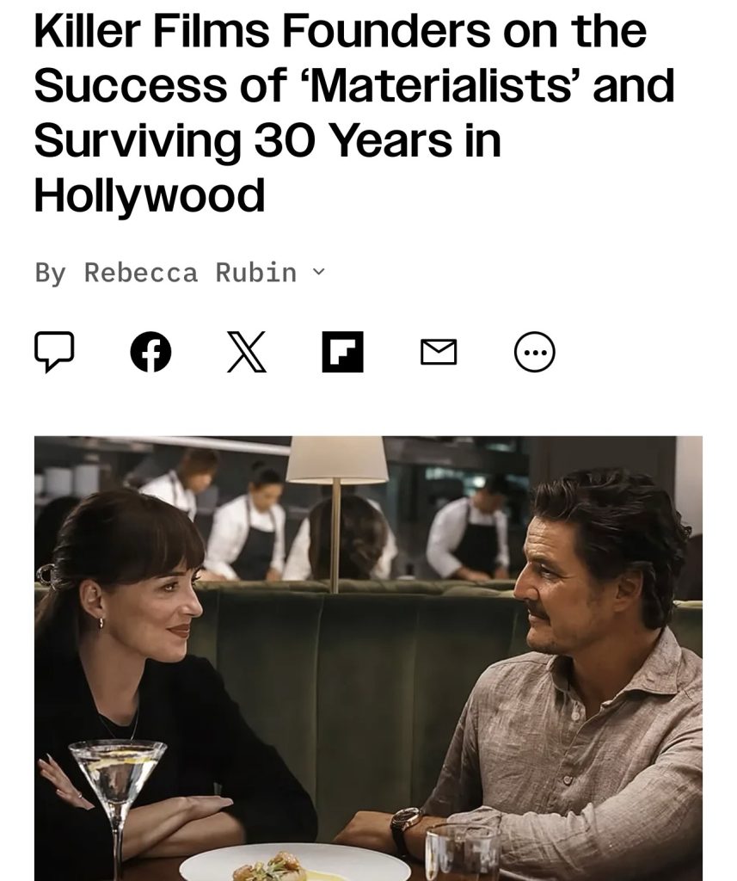
Task: Click the word "Hollywood" in headline
Action: pos(150,194)
